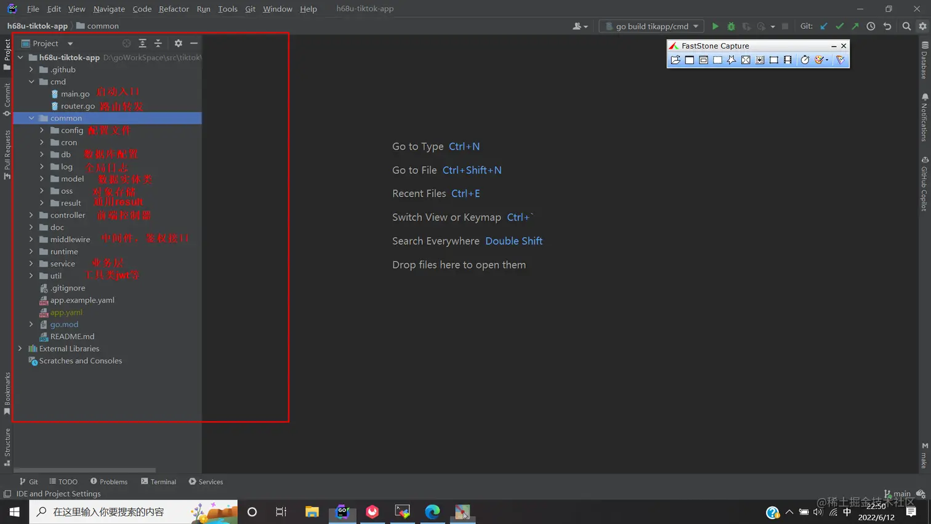This screenshot has width=931, height=524.
Task: Open the Services tool tab
Action: (206, 482)
